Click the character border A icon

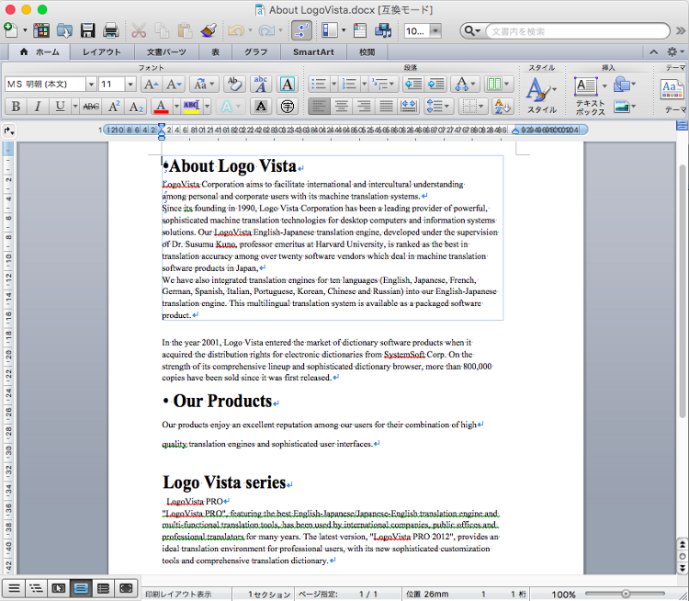pyautogui.click(x=288, y=84)
